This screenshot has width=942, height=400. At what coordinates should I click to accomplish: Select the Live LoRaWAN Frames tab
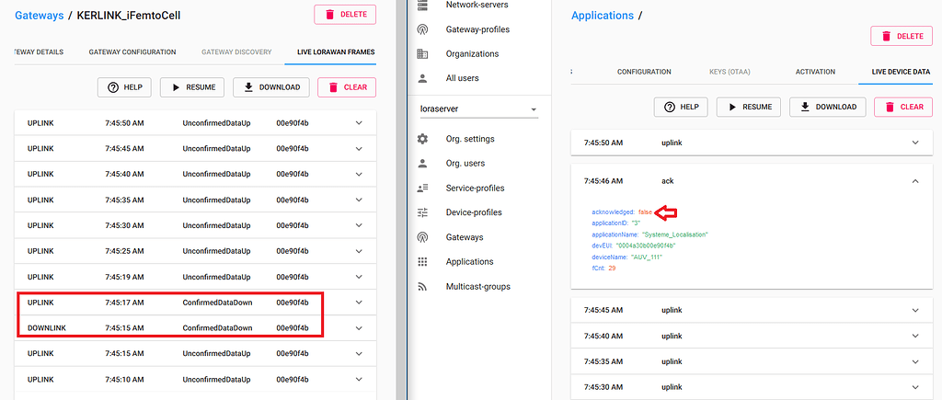[336, 52]
